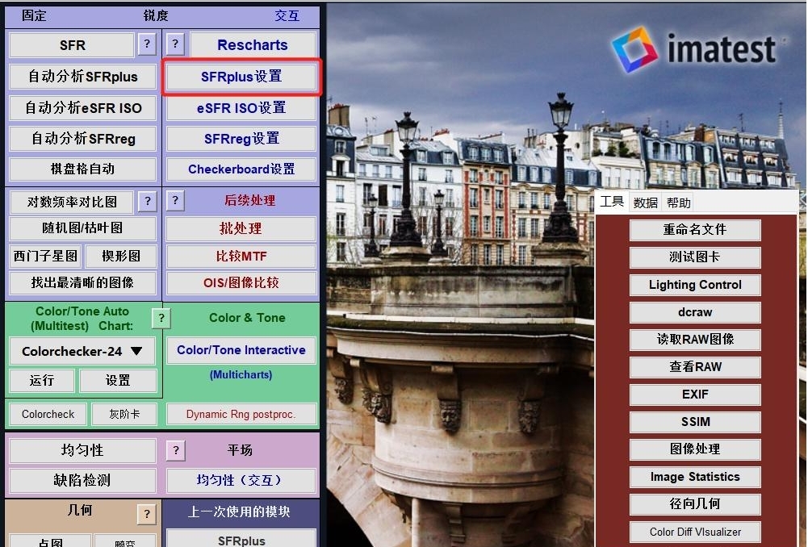Open the 比较MTF module
This screenshot has height=547, width=808.
241,256
